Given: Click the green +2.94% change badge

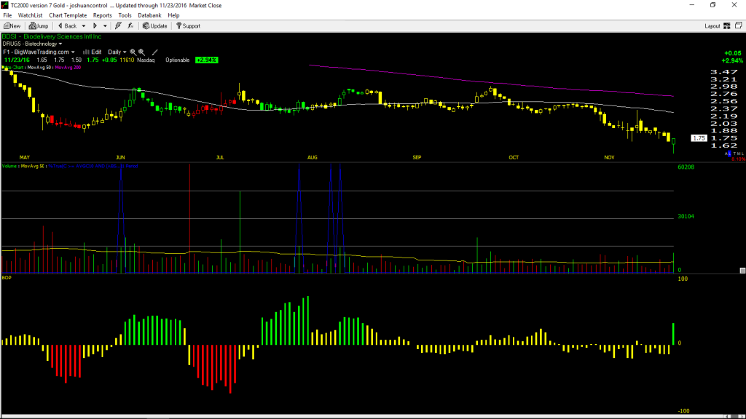Looking at the screenshot, I should click(206, 60).
